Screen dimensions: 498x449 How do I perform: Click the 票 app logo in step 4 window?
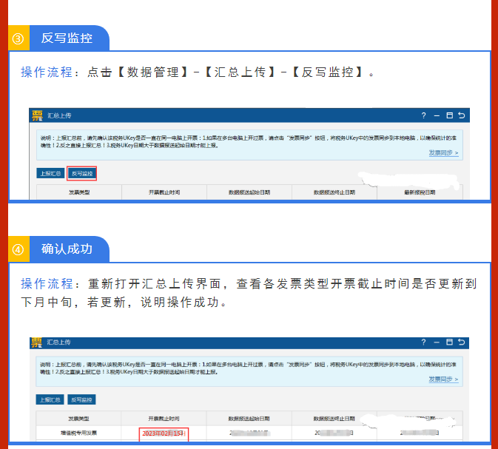[37, 342]
